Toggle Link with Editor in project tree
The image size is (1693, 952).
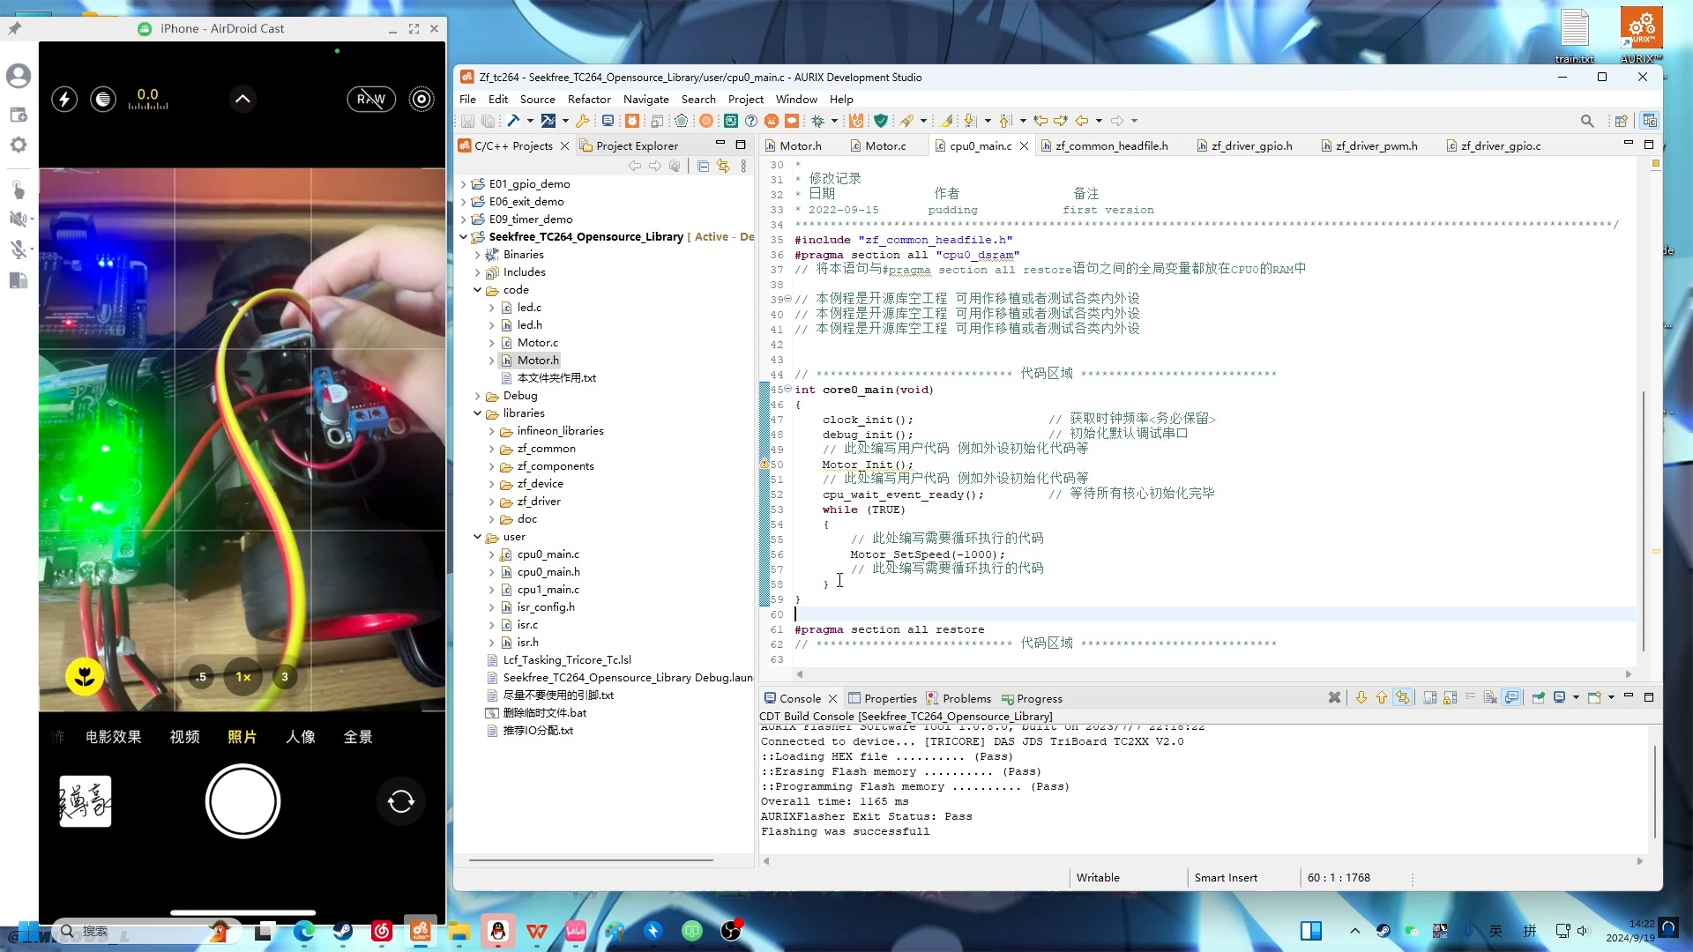click(723, 166)
